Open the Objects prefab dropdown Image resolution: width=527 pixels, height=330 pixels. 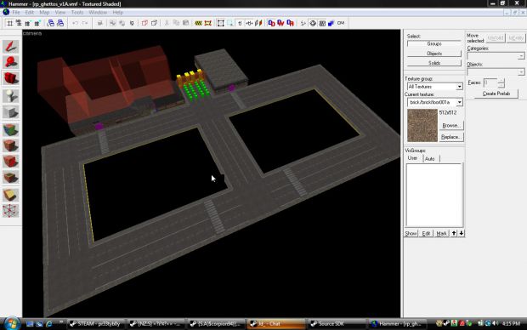520,72
